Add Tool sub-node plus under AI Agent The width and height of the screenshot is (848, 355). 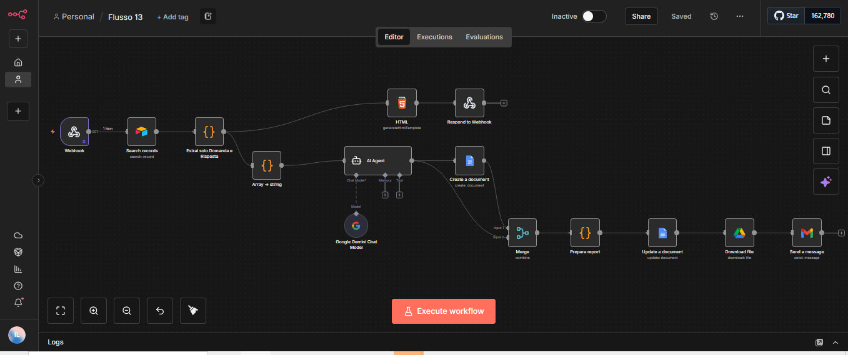click(x=399, y=195)
